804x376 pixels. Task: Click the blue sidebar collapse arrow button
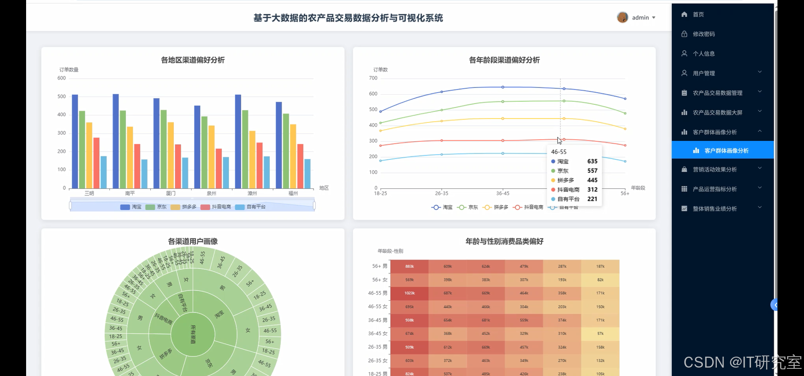774,305
